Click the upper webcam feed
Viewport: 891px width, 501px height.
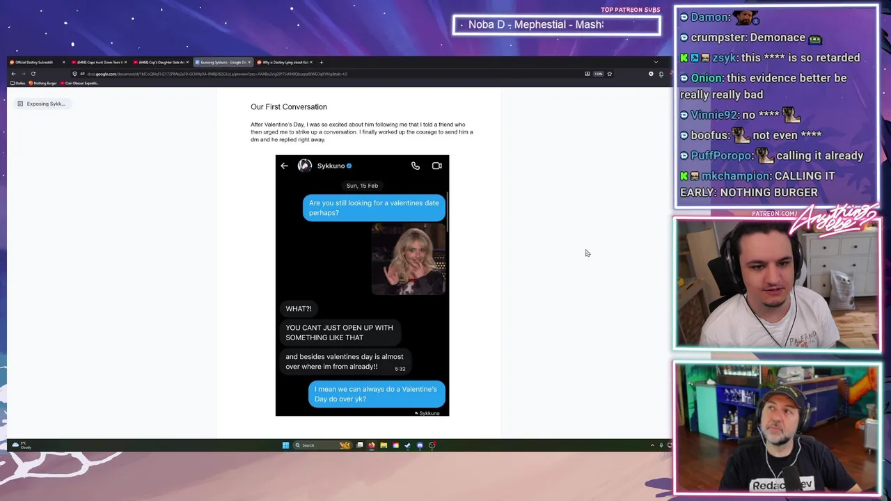tap(777, 284)
